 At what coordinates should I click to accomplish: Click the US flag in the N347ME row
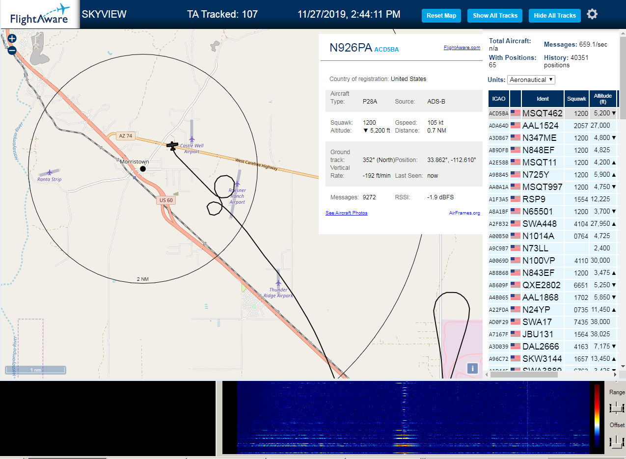(x=515, y=138)
